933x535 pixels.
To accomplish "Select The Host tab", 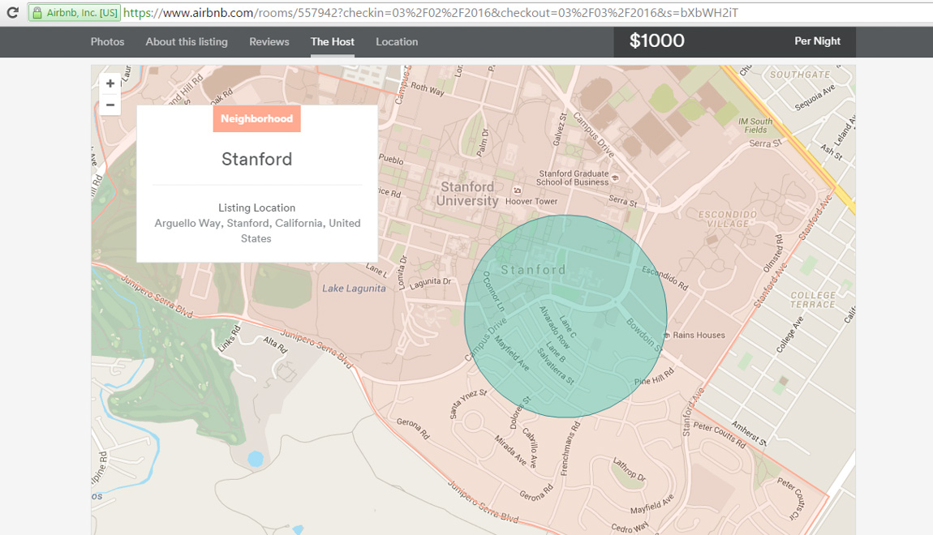I will pyautogui.click(x=333, y=41).
